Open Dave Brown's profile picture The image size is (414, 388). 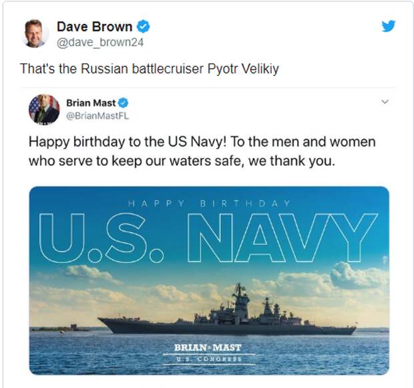pos(35,33)
